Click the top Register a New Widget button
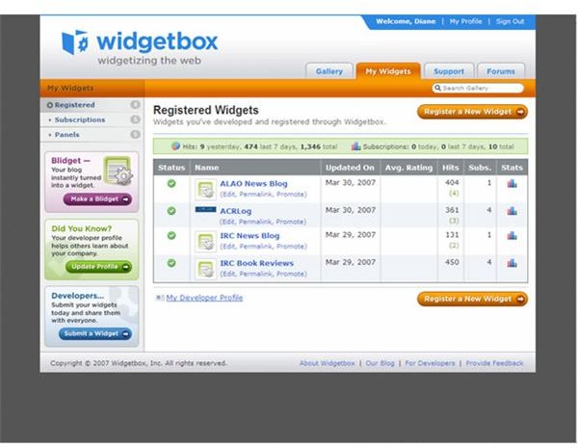Screen dimensions: 578x448 (x=472, y=112)
